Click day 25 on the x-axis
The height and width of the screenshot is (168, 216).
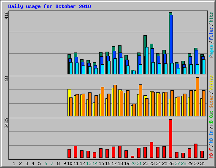[x=165, y=163]
